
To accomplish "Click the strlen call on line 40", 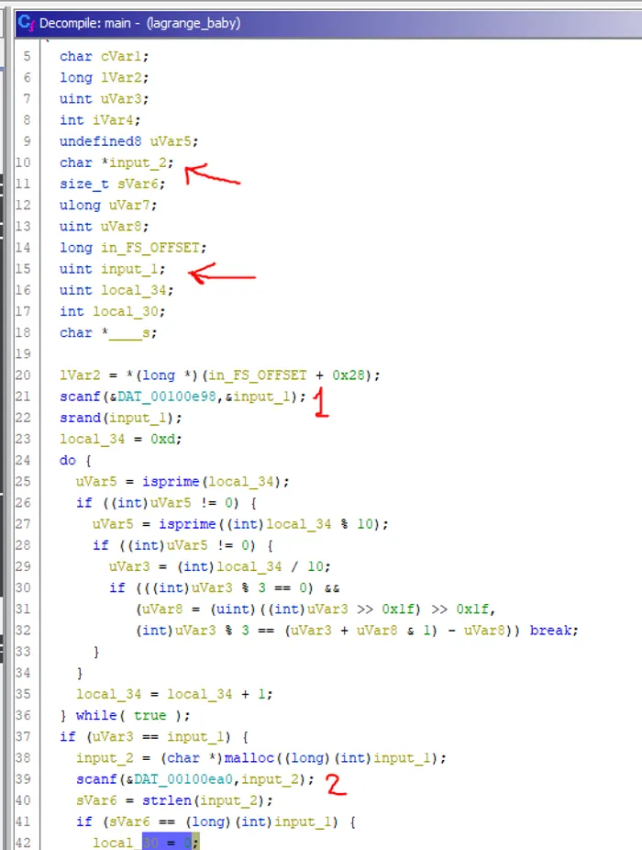I will point(166,800).
